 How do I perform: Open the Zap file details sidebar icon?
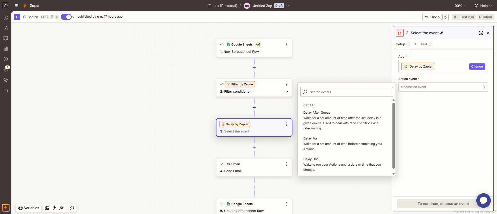click(x=6, y=28)
